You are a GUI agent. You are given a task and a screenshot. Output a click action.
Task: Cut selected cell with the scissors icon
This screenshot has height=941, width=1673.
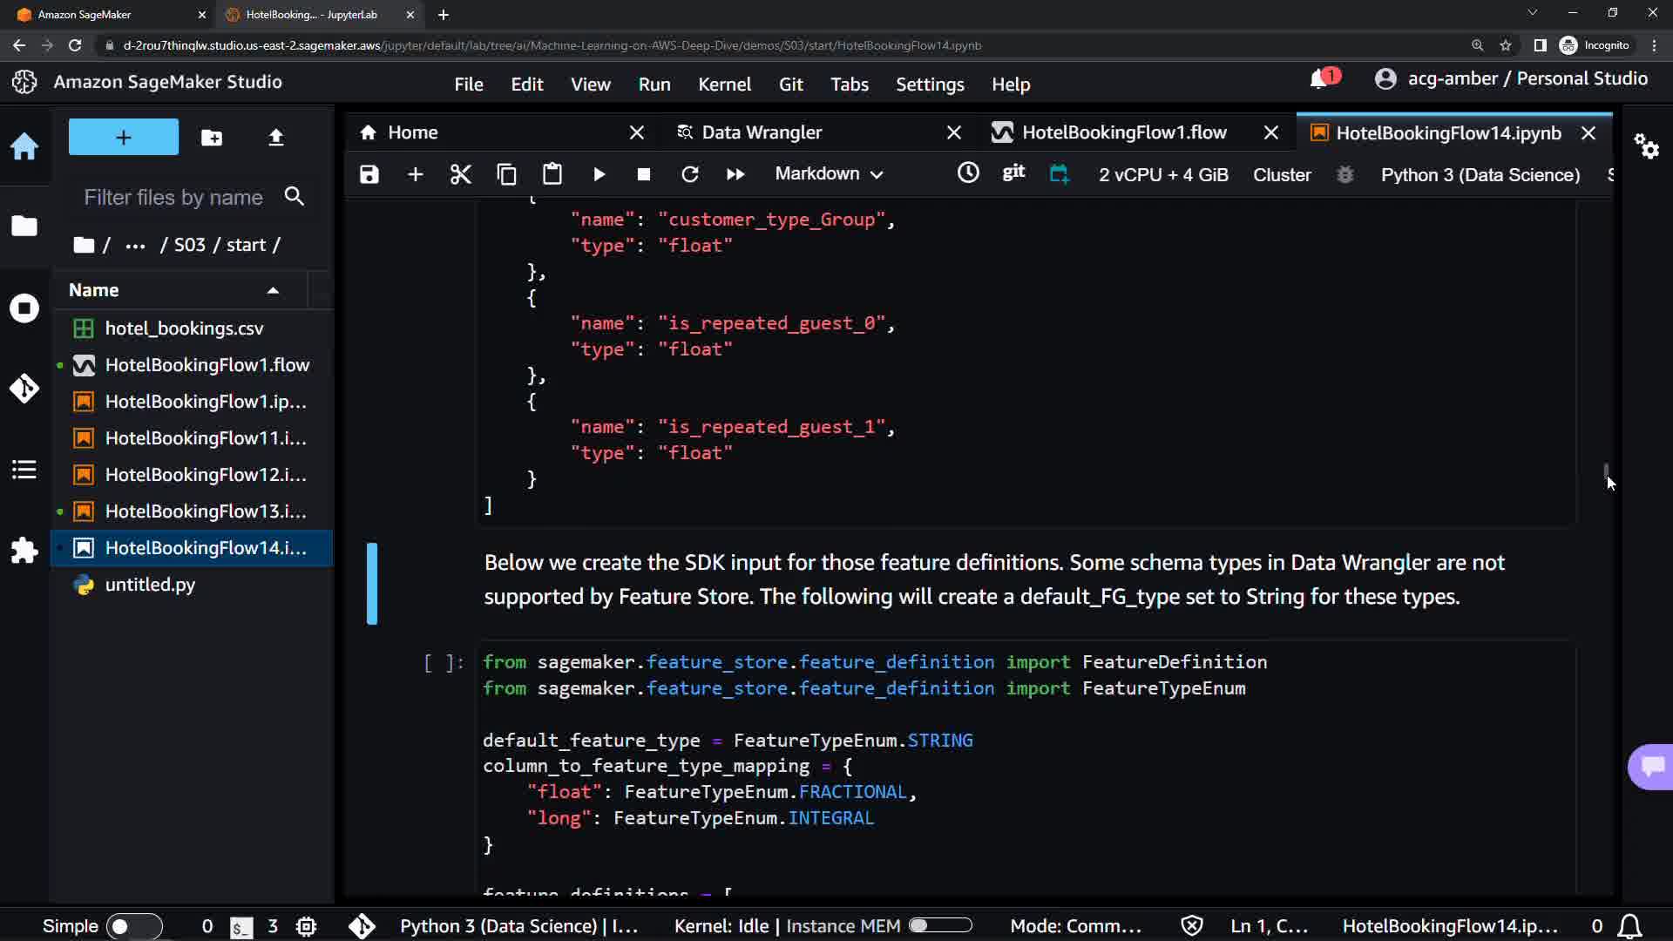coord(460,174)
